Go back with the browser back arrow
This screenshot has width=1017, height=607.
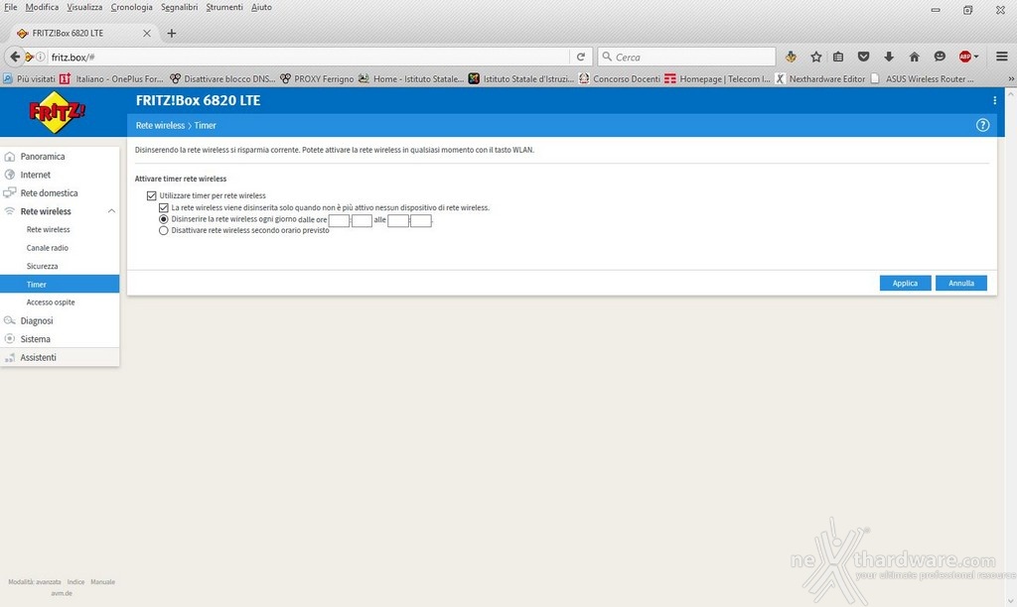[x=15, y=57]
